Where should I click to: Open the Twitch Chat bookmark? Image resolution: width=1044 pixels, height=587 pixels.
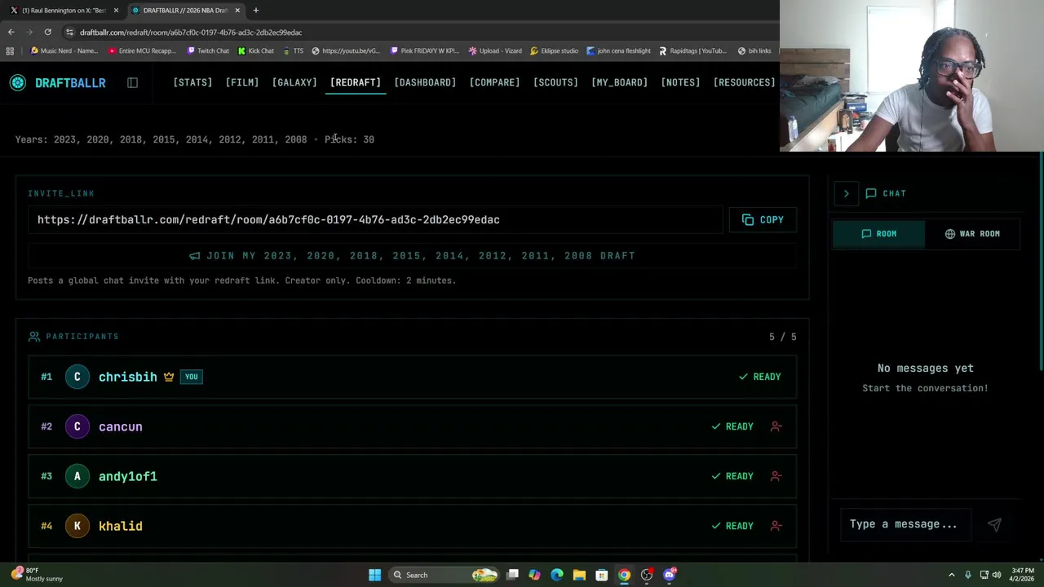click(x=207, y=51)
